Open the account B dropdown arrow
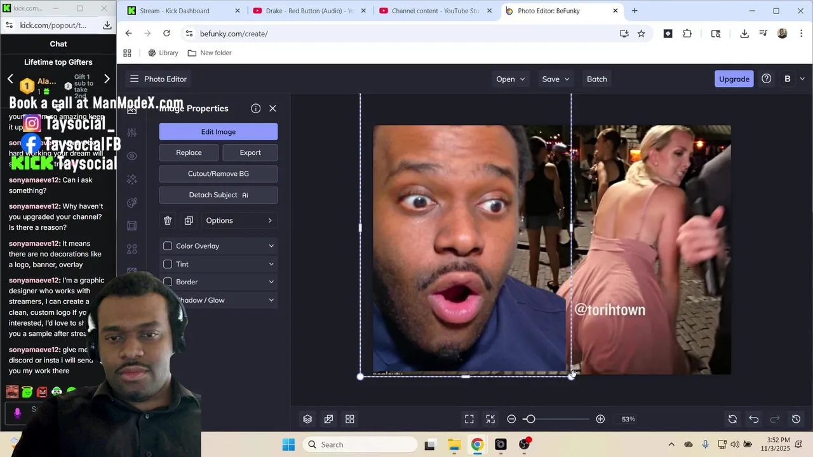The height and width of the screenshot is (457, 813). click(802, 79)
